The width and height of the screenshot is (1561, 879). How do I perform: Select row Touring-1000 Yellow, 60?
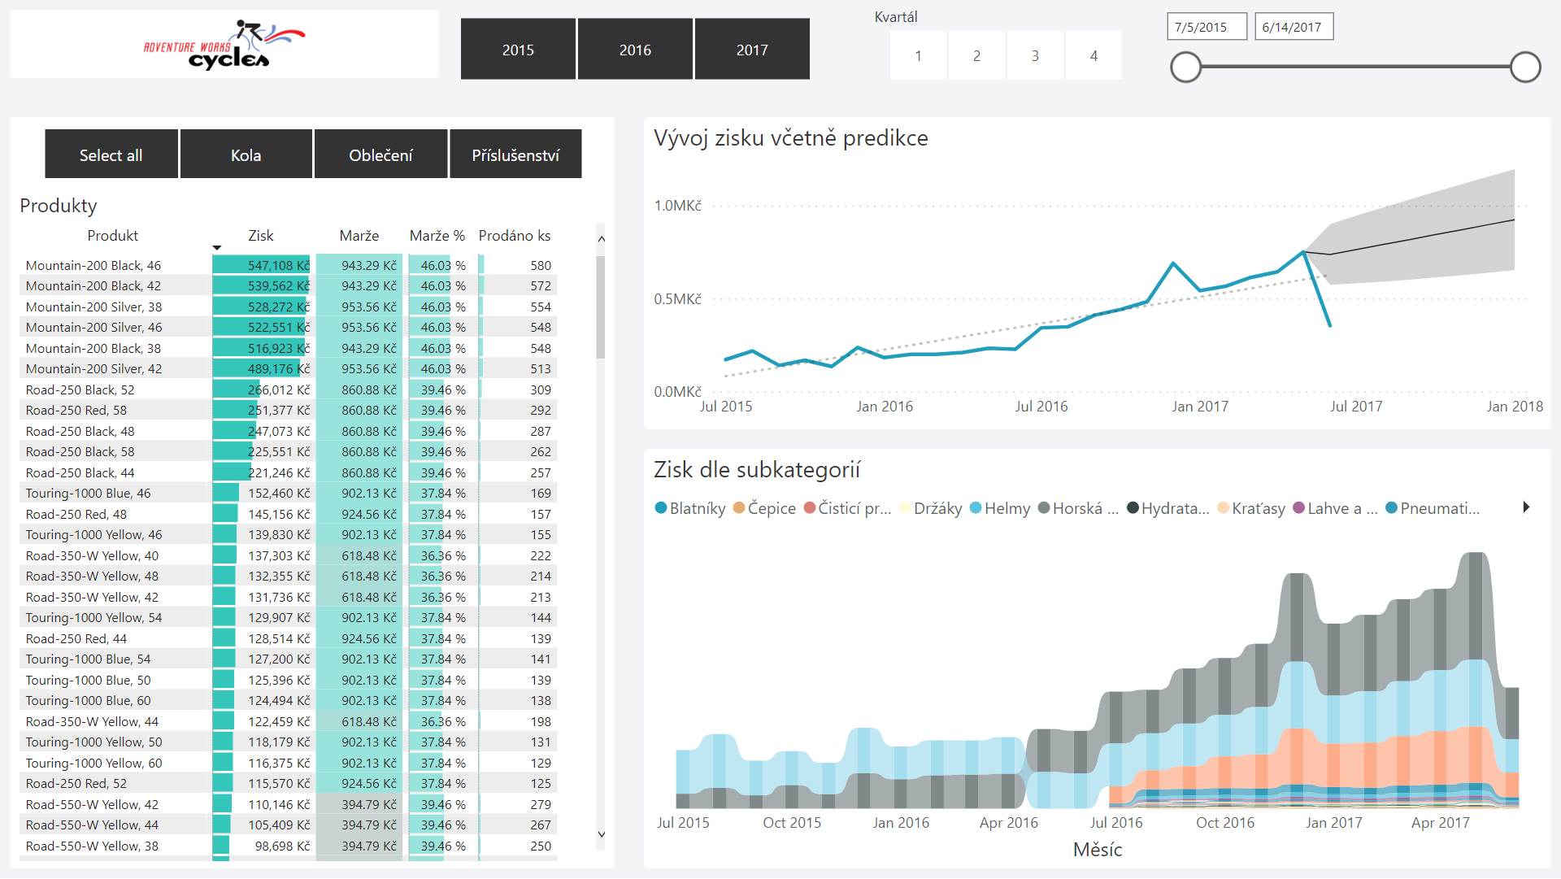289,763
